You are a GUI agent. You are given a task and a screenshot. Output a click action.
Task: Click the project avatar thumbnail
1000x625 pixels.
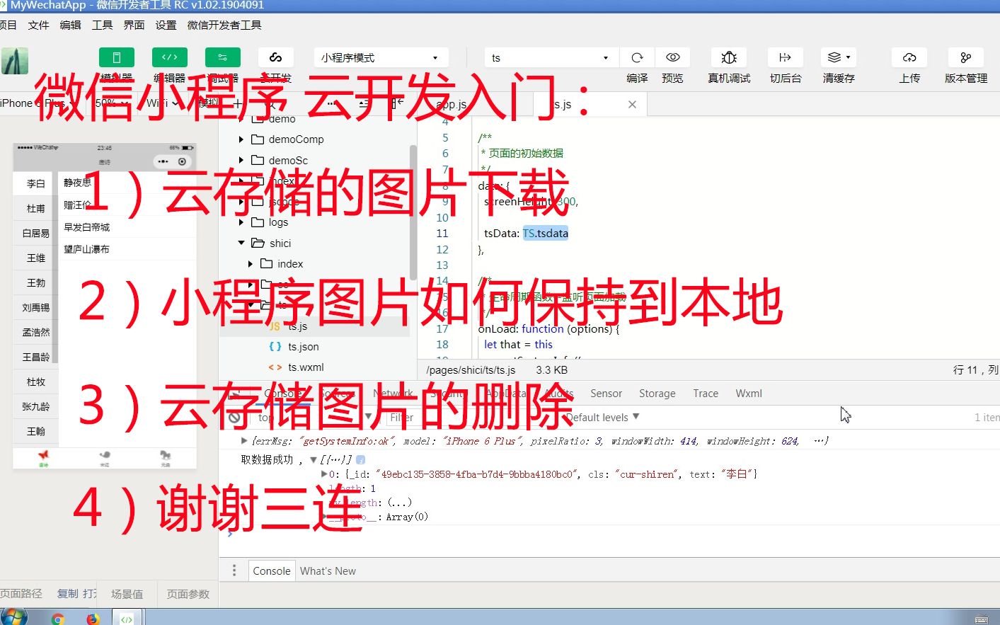(x=15, y=61)
